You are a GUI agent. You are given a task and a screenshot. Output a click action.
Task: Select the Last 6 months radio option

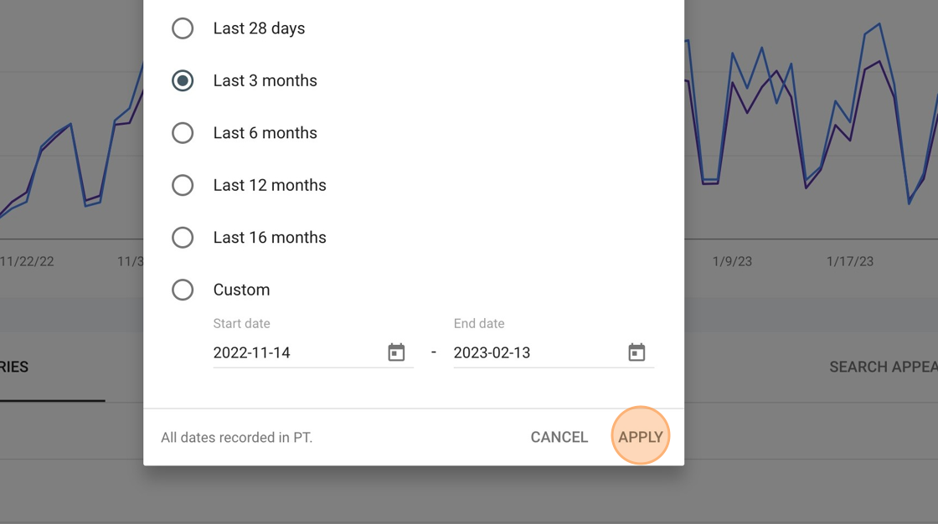coord(183,133)
